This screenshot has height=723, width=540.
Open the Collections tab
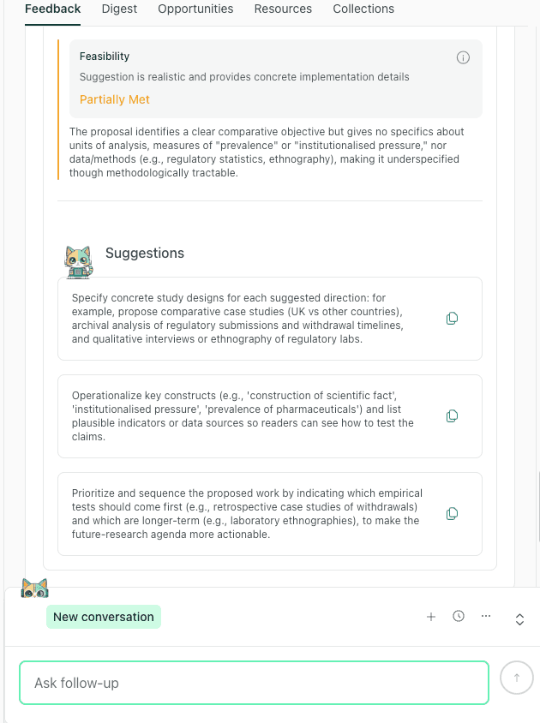363,9
